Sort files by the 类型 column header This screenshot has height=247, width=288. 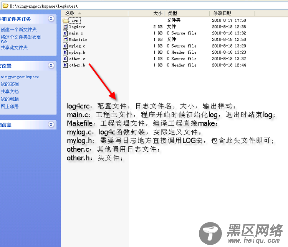point(187,13)
